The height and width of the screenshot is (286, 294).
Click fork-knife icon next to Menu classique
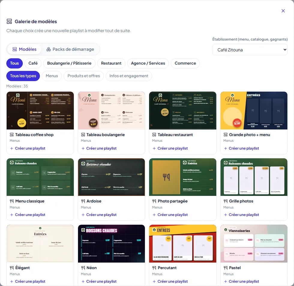[12, 201]
